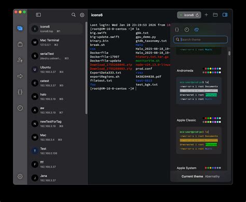The width and height of the screenshot is (246, 202).
Task: Open the aw host entry
Action: tap(56, 110)
